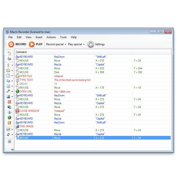Click the PLAY label text
The width and height of the screenshot is (177, 177).
(39, 44)
